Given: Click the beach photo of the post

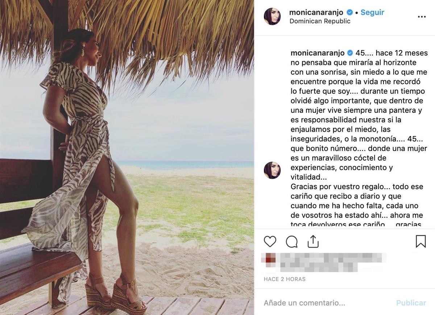Looking at the screenshot, I should click(x=127, y=157).
